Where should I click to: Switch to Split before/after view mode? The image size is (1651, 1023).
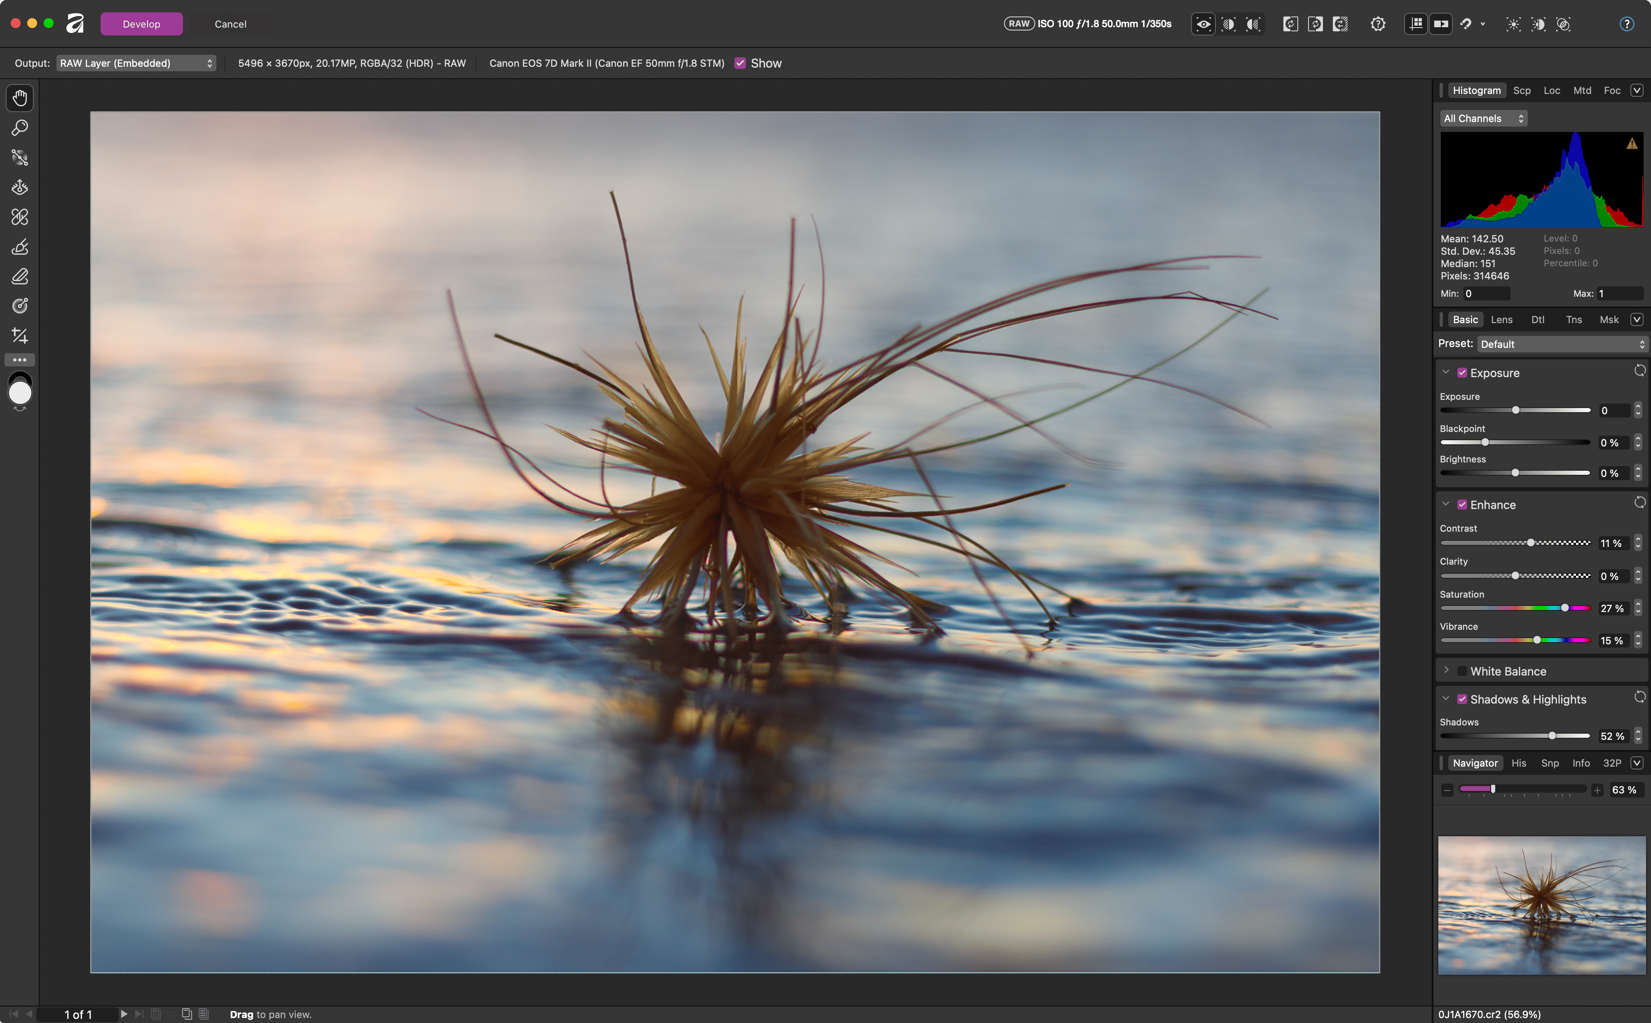[x=1228, y=24]
